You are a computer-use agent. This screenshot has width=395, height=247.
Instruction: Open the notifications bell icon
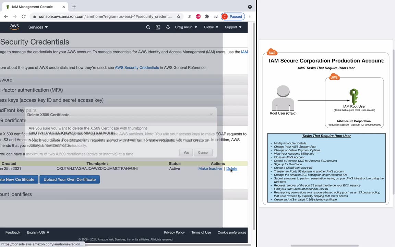point(168,27)
